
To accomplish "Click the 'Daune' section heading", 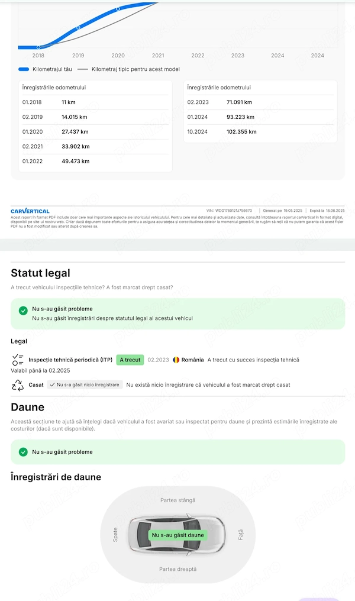I will pos(28,407).
